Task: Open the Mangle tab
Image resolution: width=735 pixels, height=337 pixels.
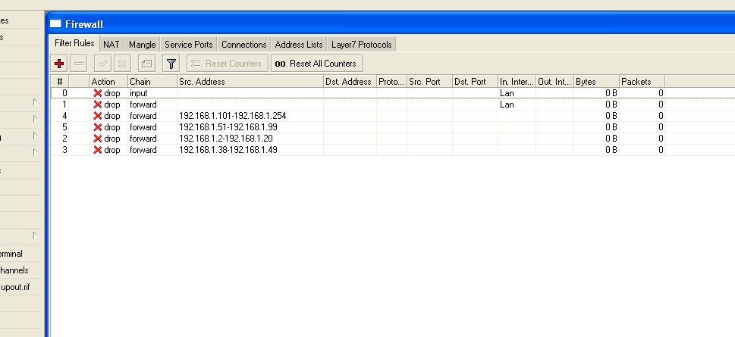Action: point(142,45)
